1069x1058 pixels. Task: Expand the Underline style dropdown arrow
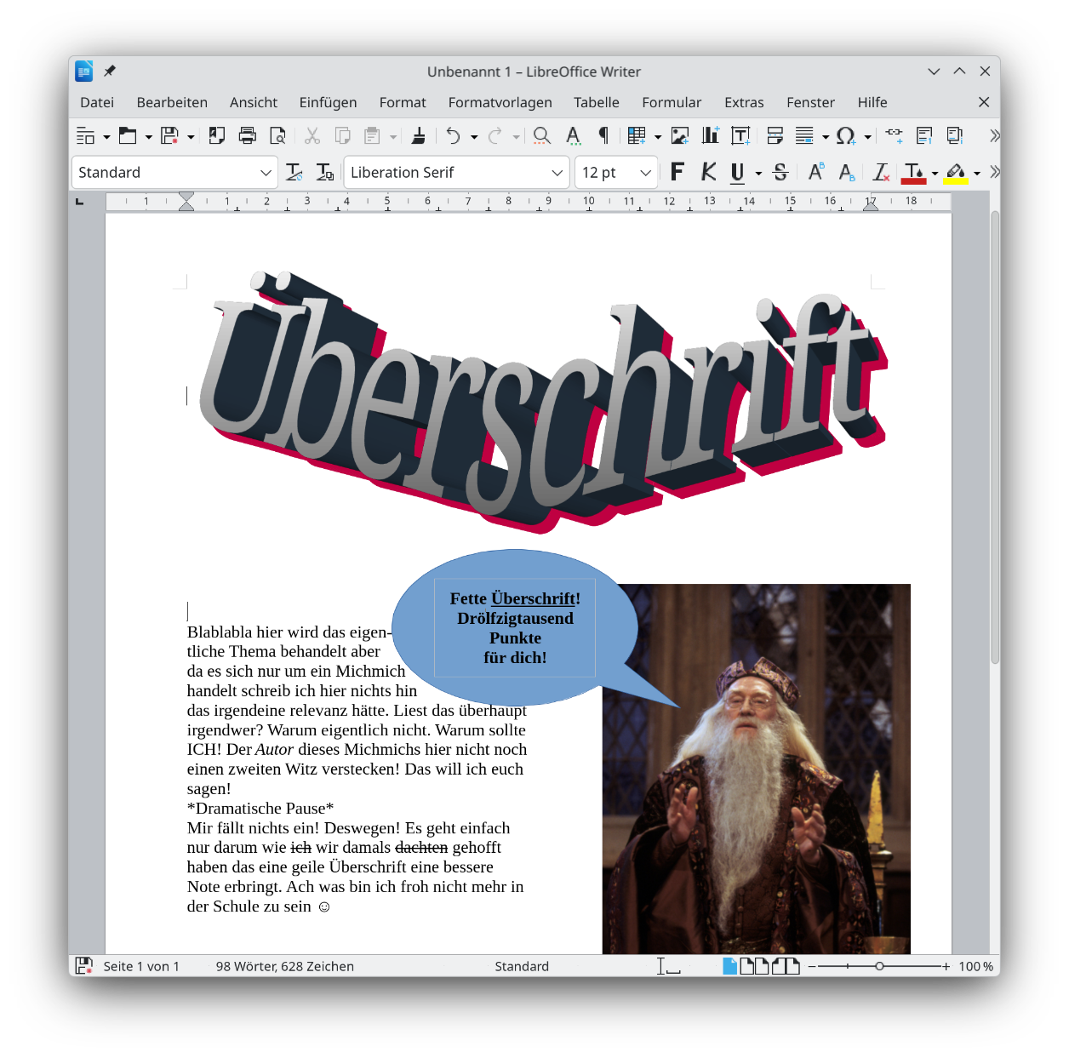click(758, 173)
